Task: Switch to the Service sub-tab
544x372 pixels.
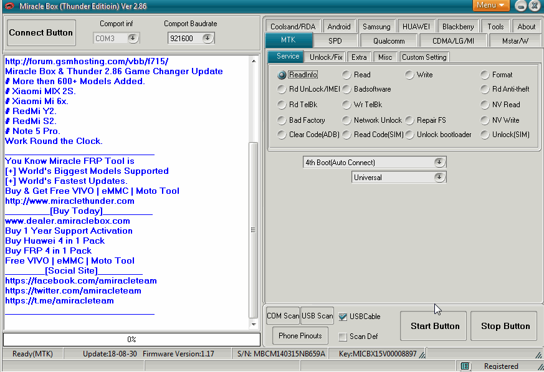Action: [x=288, y=56]
